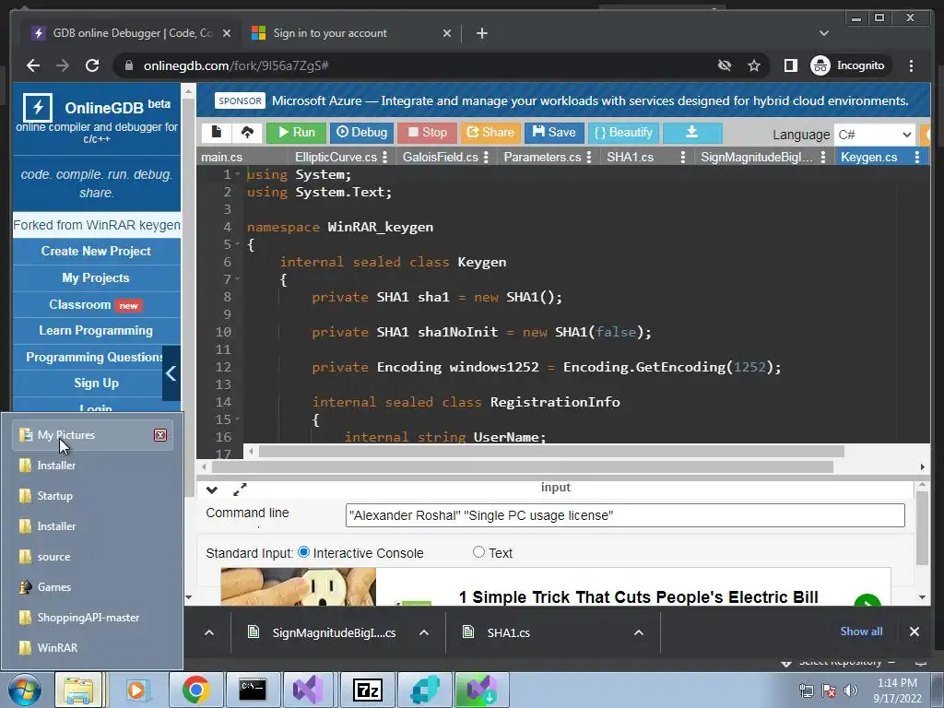Switch to SignMagnitudeBigI... editor tab
Image resolution: width=944 pixels, height=708 pixels.
pos(756,157)
